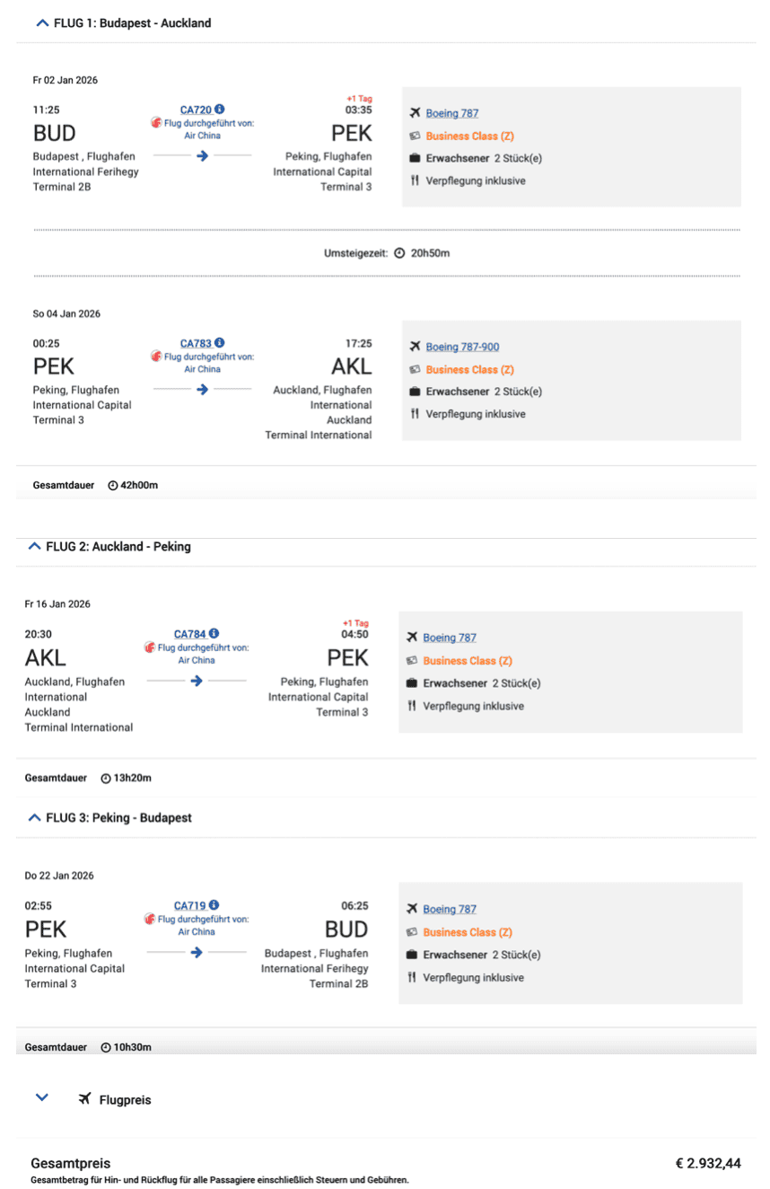Click Air China logo under CA720
770x1189 pixels.
click(x=156, y=123)
